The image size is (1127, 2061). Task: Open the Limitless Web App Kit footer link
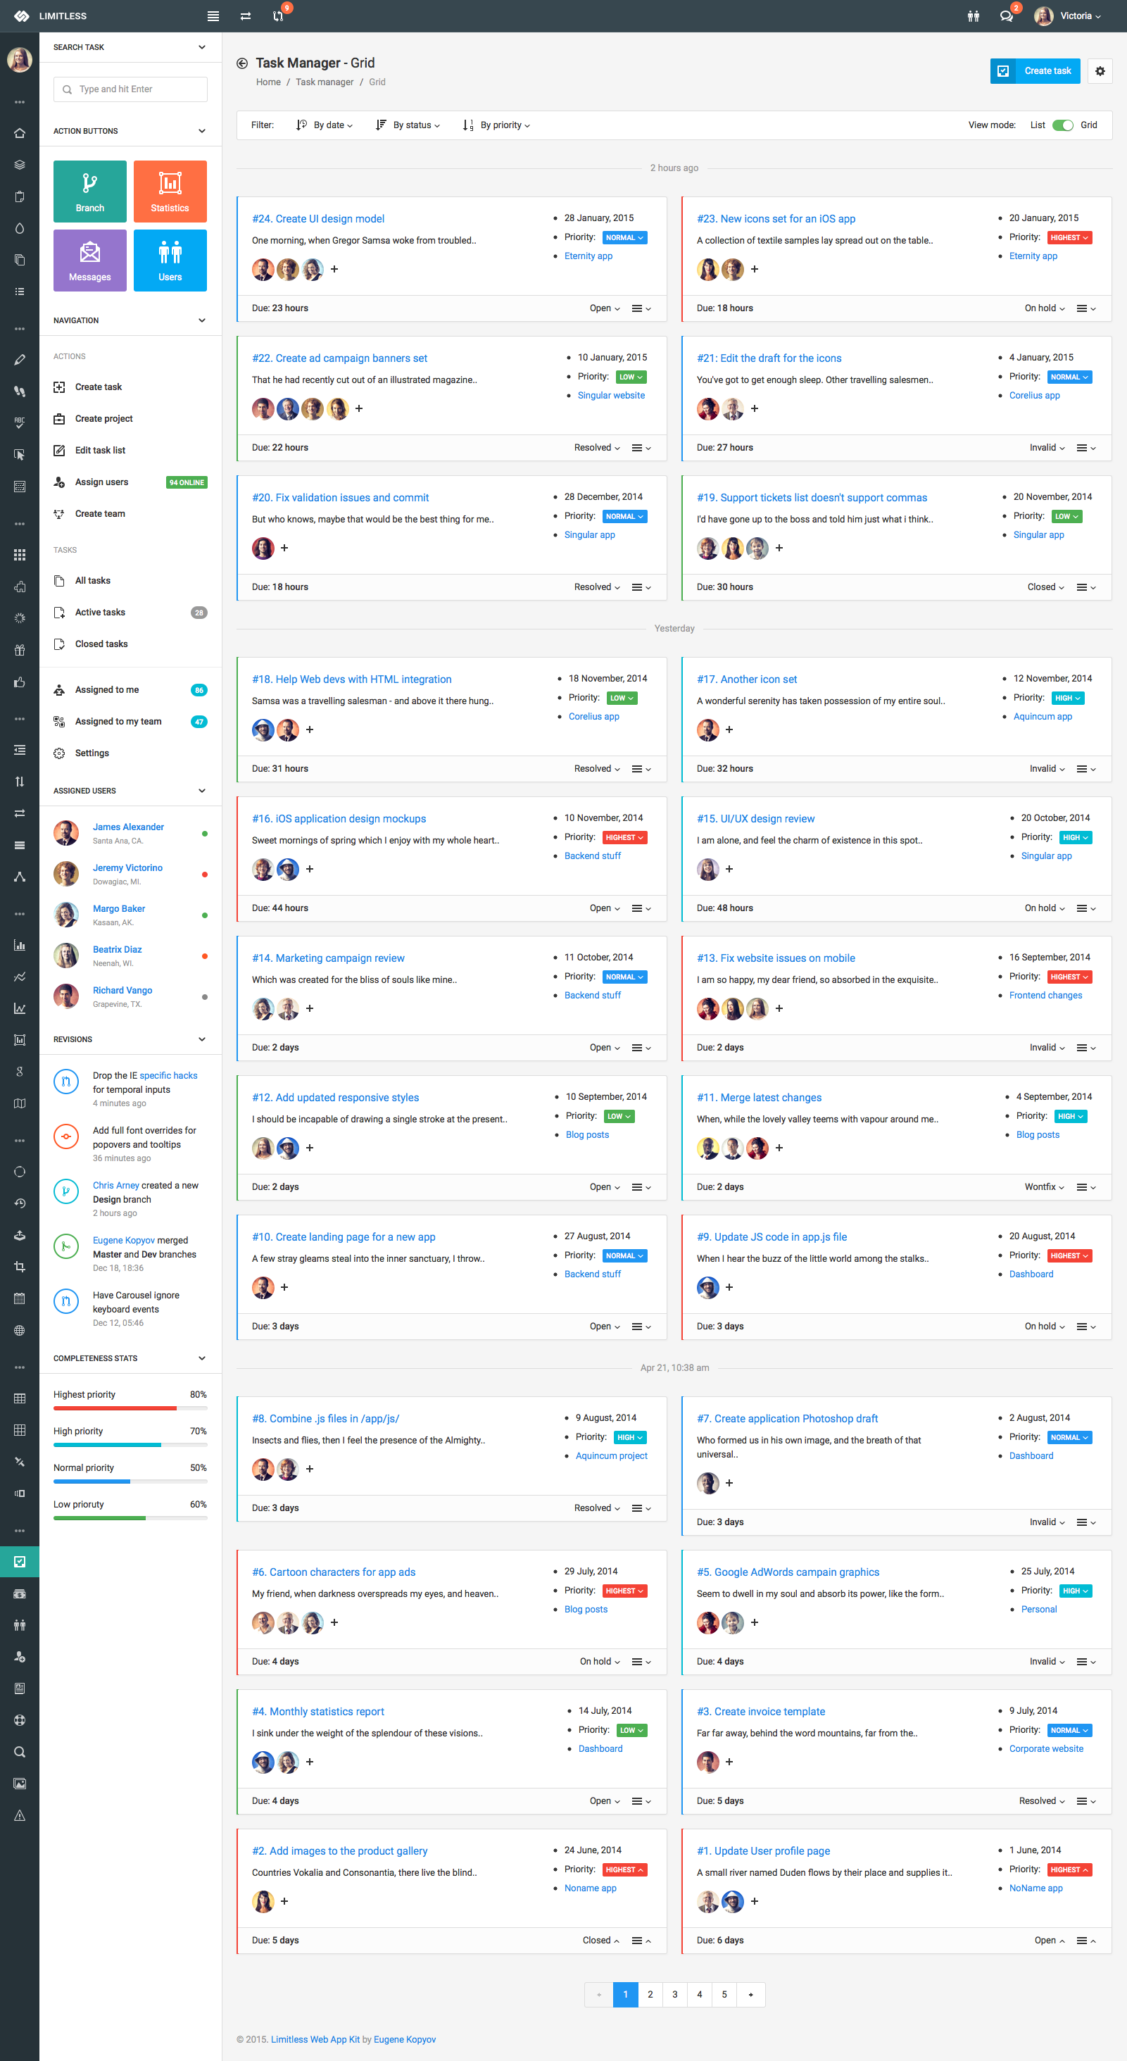(x=315, y=2039)
